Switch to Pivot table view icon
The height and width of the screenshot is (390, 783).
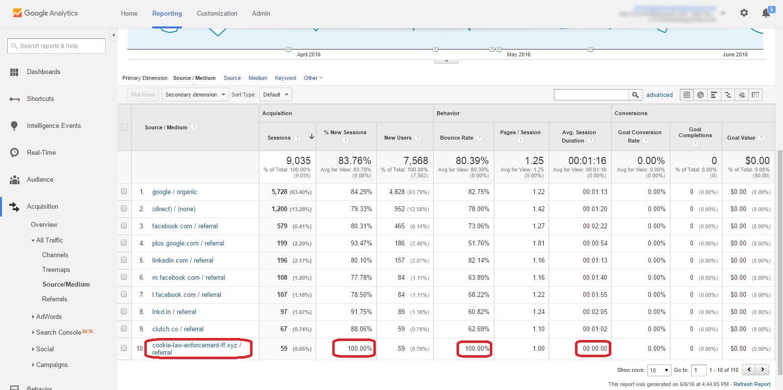point(755,95)
